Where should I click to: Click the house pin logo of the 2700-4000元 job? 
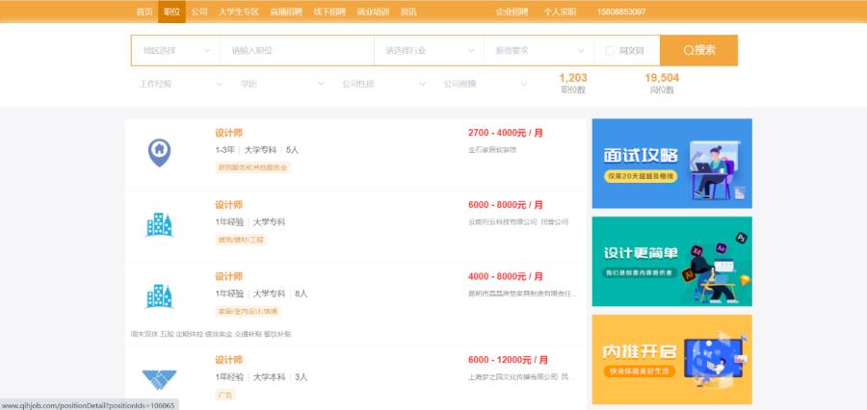tap(159, 150)
